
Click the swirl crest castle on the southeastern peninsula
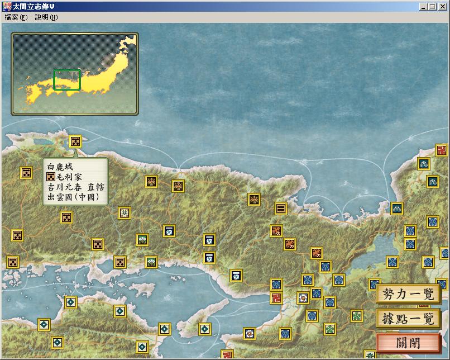tap(236, 276)
